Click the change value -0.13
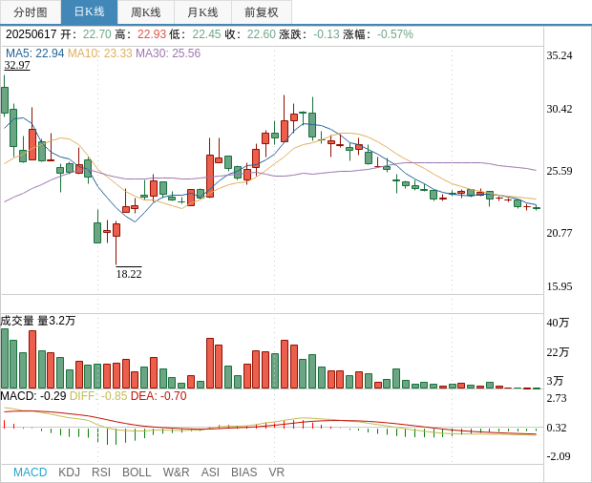The height and width of the screenshot is (483, 592). [327, 34]
